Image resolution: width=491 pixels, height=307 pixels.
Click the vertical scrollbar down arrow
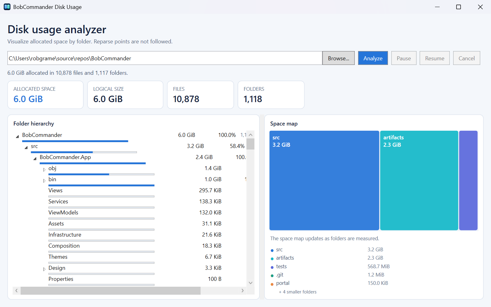click(x=250, y=283)
